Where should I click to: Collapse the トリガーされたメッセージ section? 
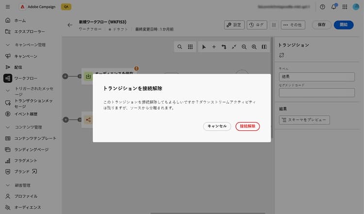coord(8,90)
